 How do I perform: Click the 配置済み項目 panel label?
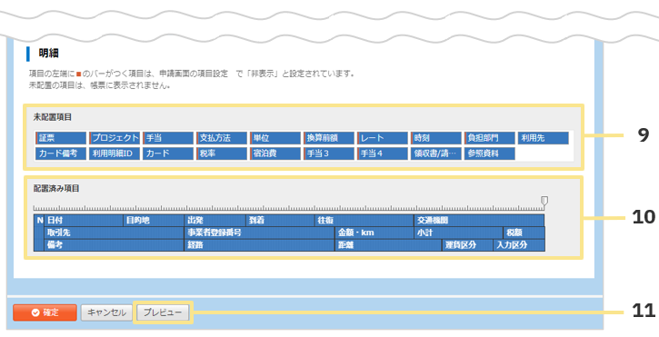(56, 188)
